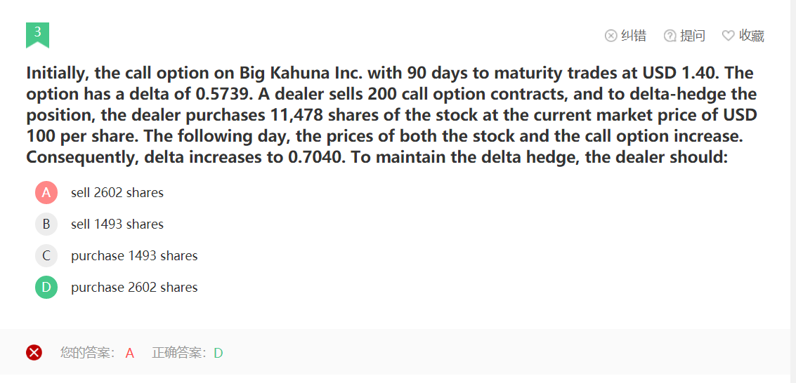796x383 pixels.
Task: Click the answer text 'purchase 1493 shares'
Action: 134,256
